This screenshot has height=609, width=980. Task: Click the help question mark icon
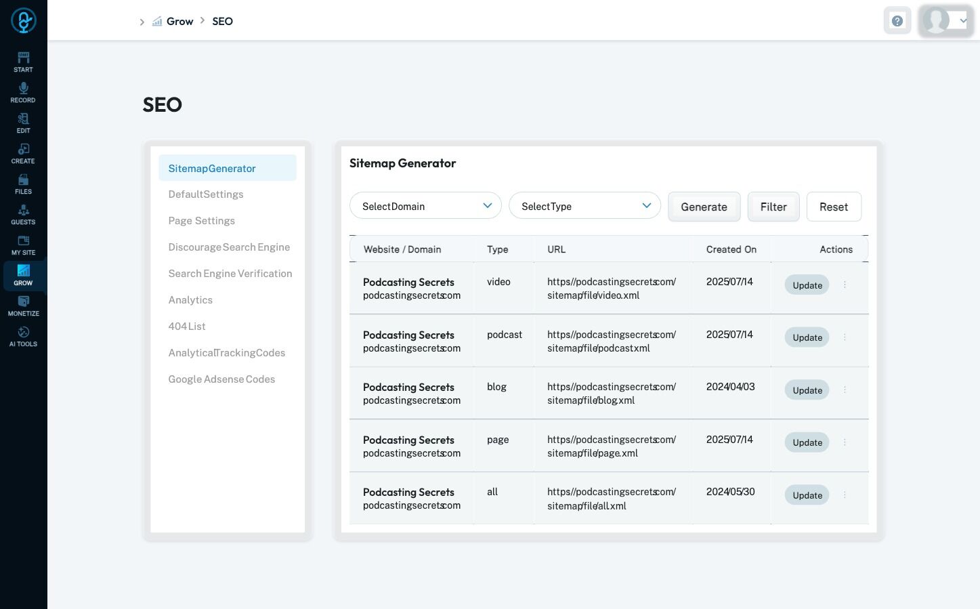pyautogui.click(x=897, y=21)
